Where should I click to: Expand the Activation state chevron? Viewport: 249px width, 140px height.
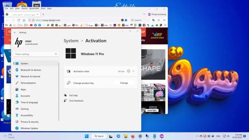(134, 71)
